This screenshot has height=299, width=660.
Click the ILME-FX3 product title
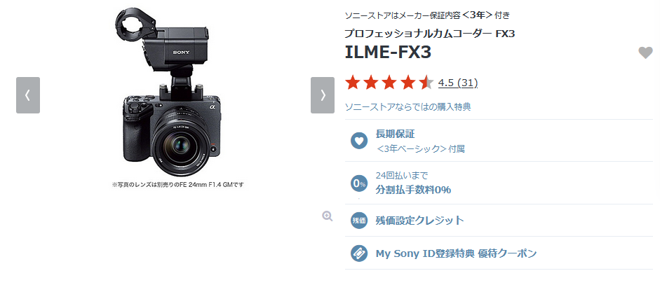pos(388,52)
